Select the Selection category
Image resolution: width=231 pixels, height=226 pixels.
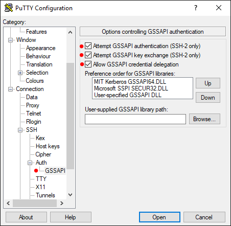pos(37,73)
